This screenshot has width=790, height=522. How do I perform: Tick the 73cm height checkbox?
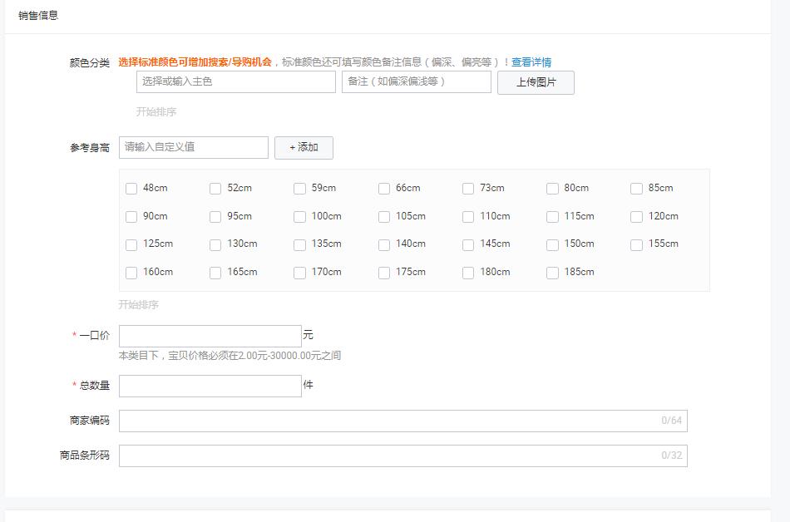(x=468, y=189)
